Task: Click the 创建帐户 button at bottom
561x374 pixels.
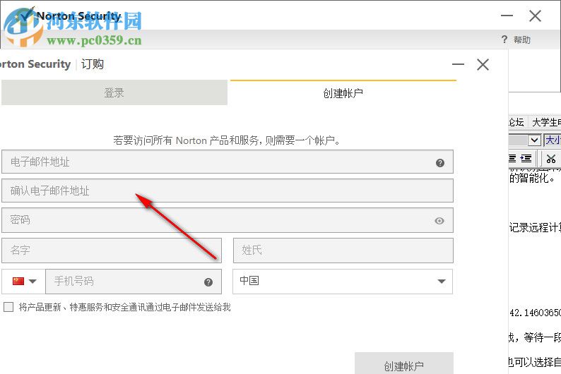Action: (x=404, y=364)
